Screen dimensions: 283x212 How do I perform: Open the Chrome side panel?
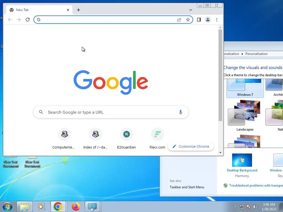pos(199,20)
